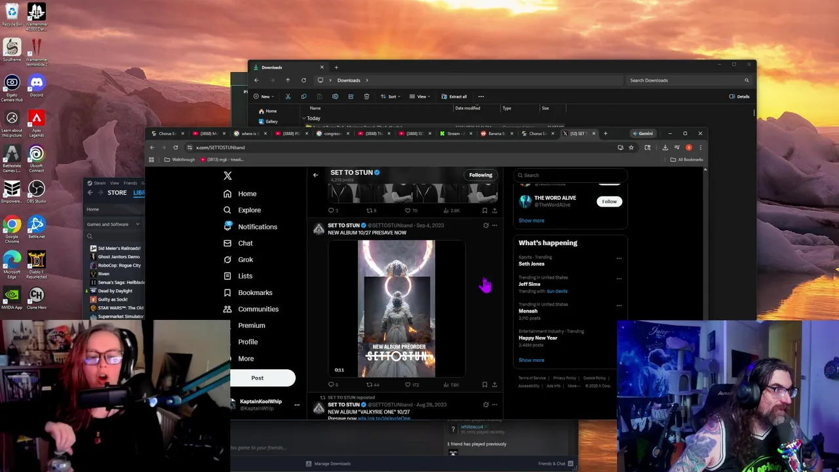Screen dimensions: 839x472
Task: Click Grok icon on the Sep 4 post
Action: point(486,226)
